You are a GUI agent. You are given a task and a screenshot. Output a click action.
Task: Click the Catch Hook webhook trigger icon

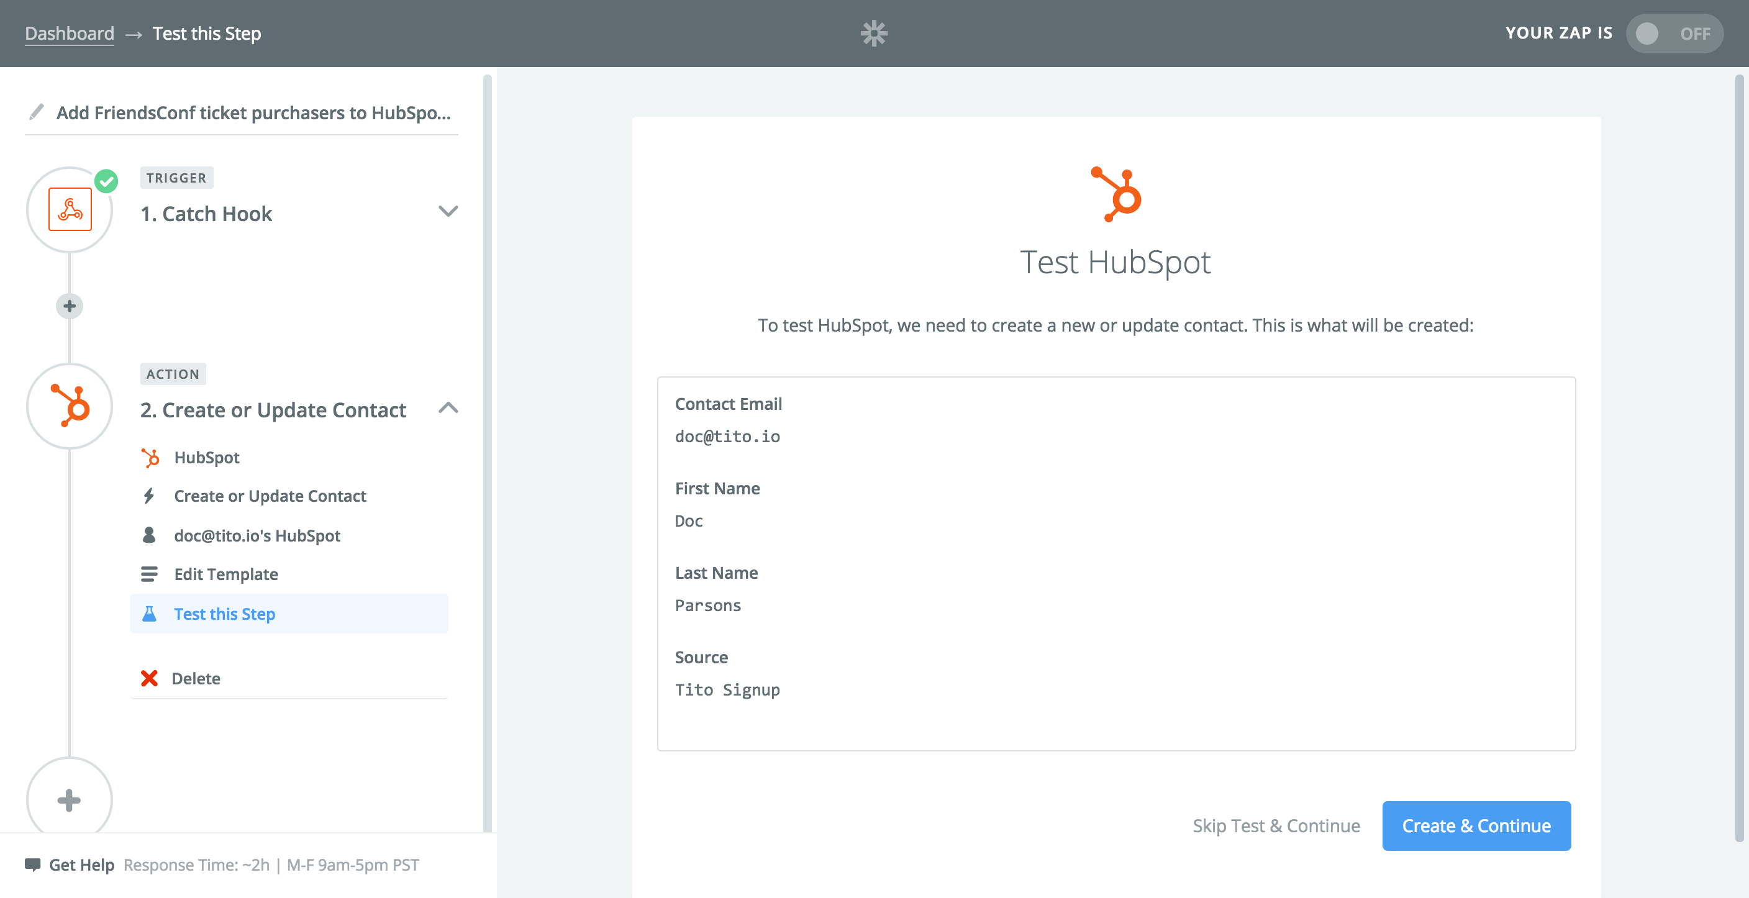coord(70,210)
